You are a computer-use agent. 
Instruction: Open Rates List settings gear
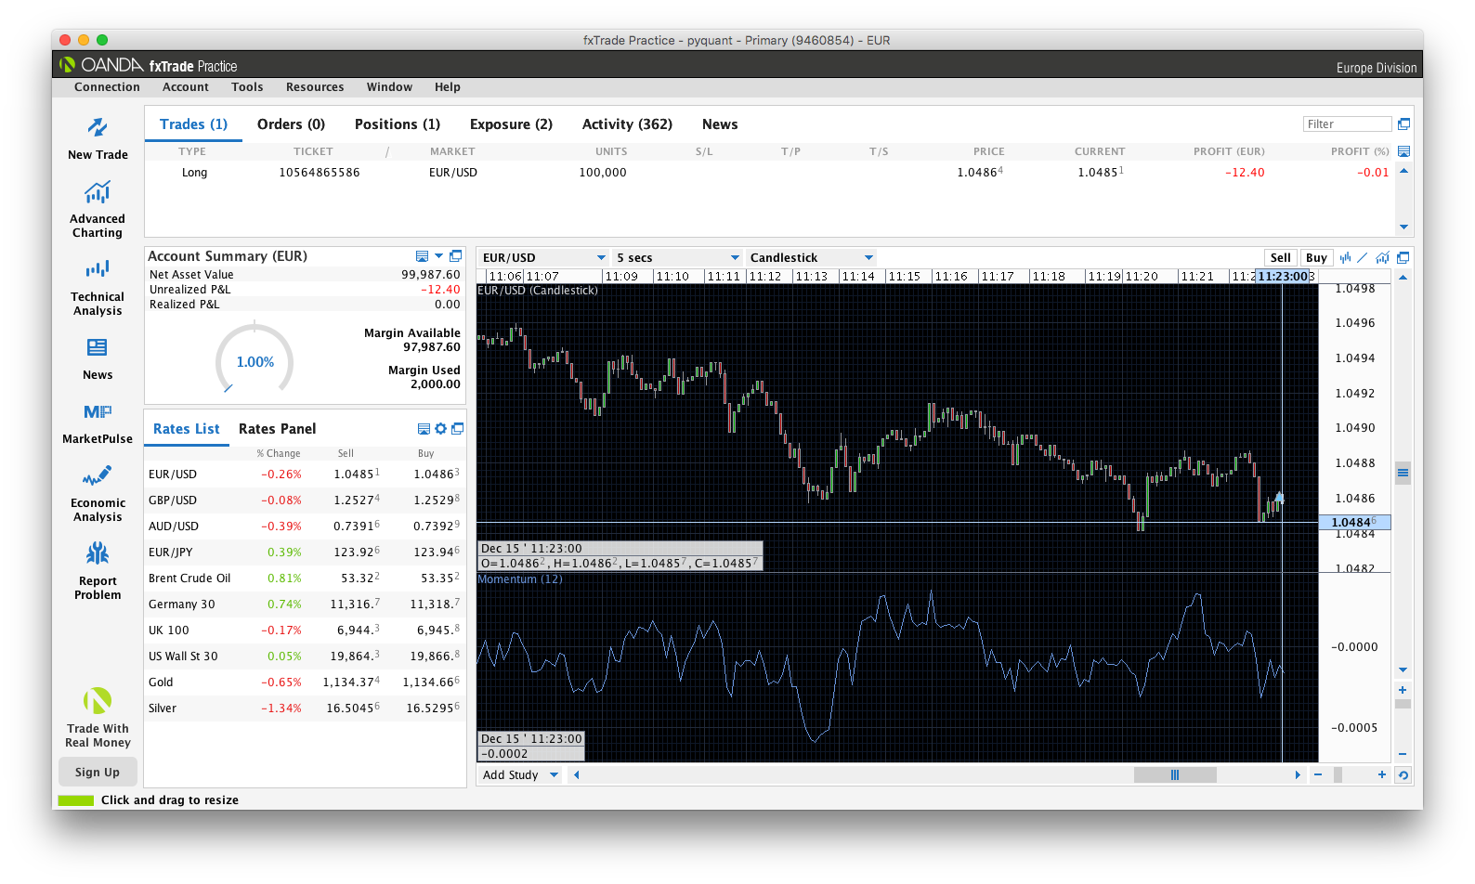pyautogui.click(x=441, y=429)
